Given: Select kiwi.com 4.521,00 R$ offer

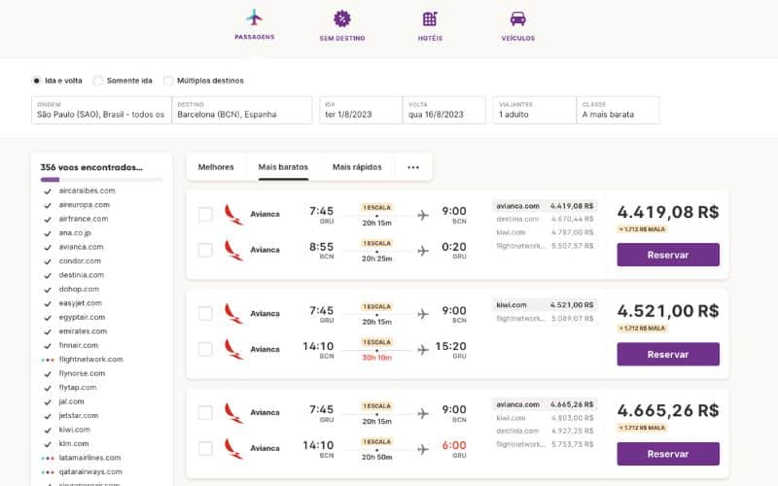Looking at the screenshot, I should [545, 305].
